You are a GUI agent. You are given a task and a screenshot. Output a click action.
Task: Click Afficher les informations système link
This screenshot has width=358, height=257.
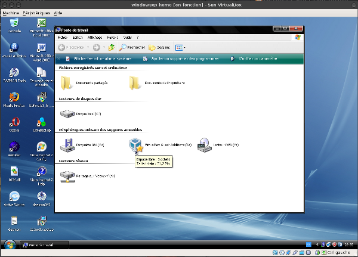pos(98,59)
